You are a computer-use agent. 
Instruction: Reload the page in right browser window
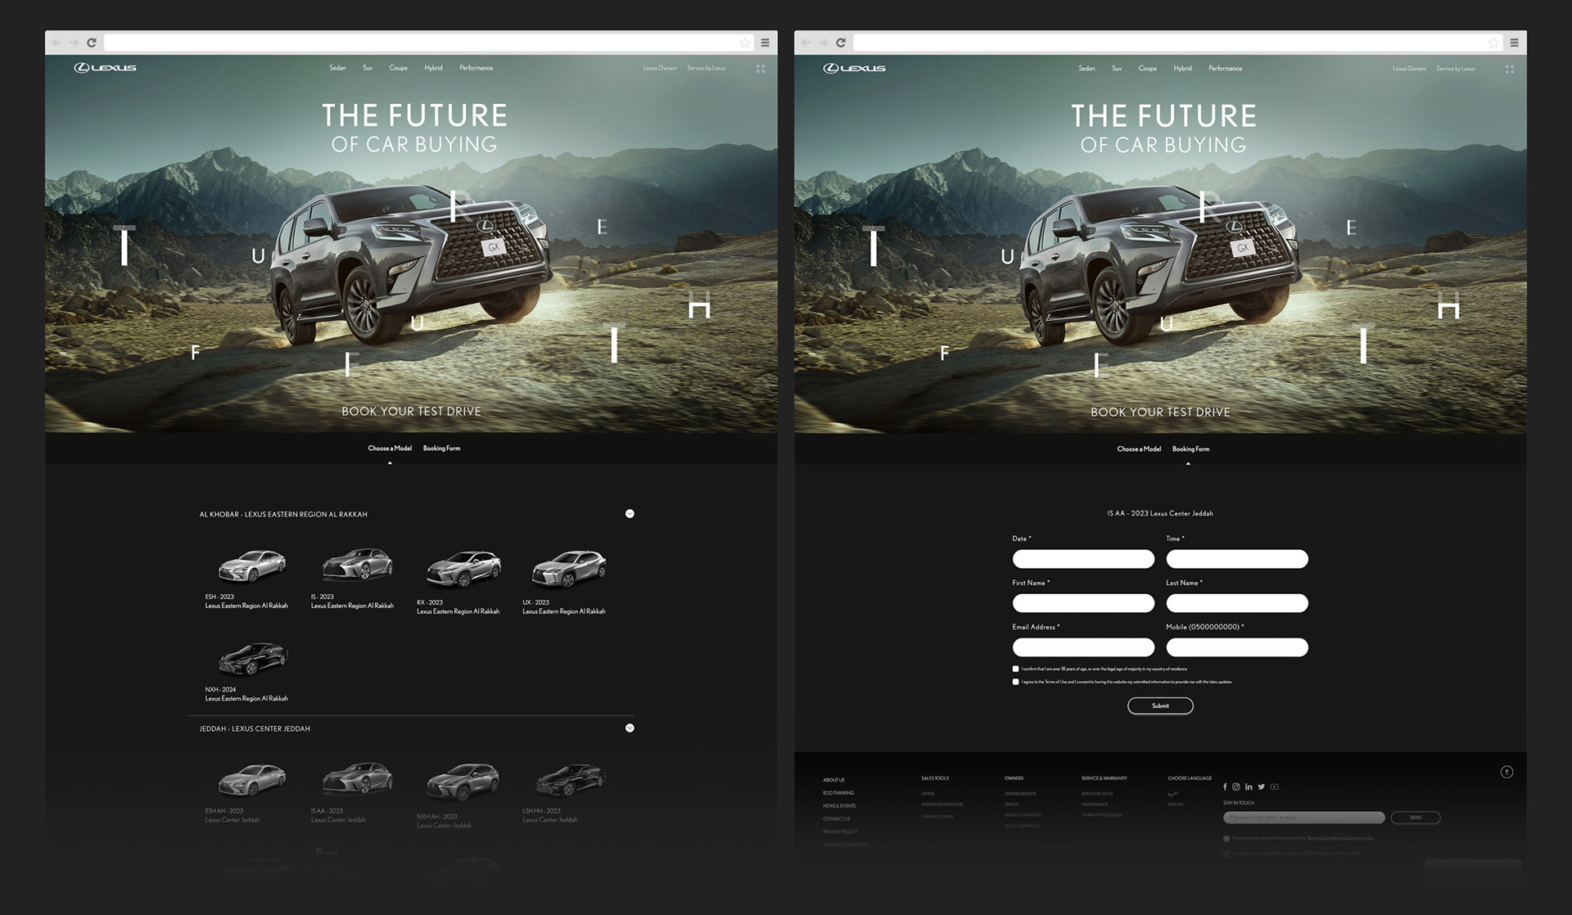click(x=841, y=43)
